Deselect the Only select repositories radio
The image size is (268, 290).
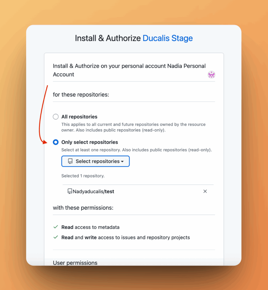(x=56, y=142)
